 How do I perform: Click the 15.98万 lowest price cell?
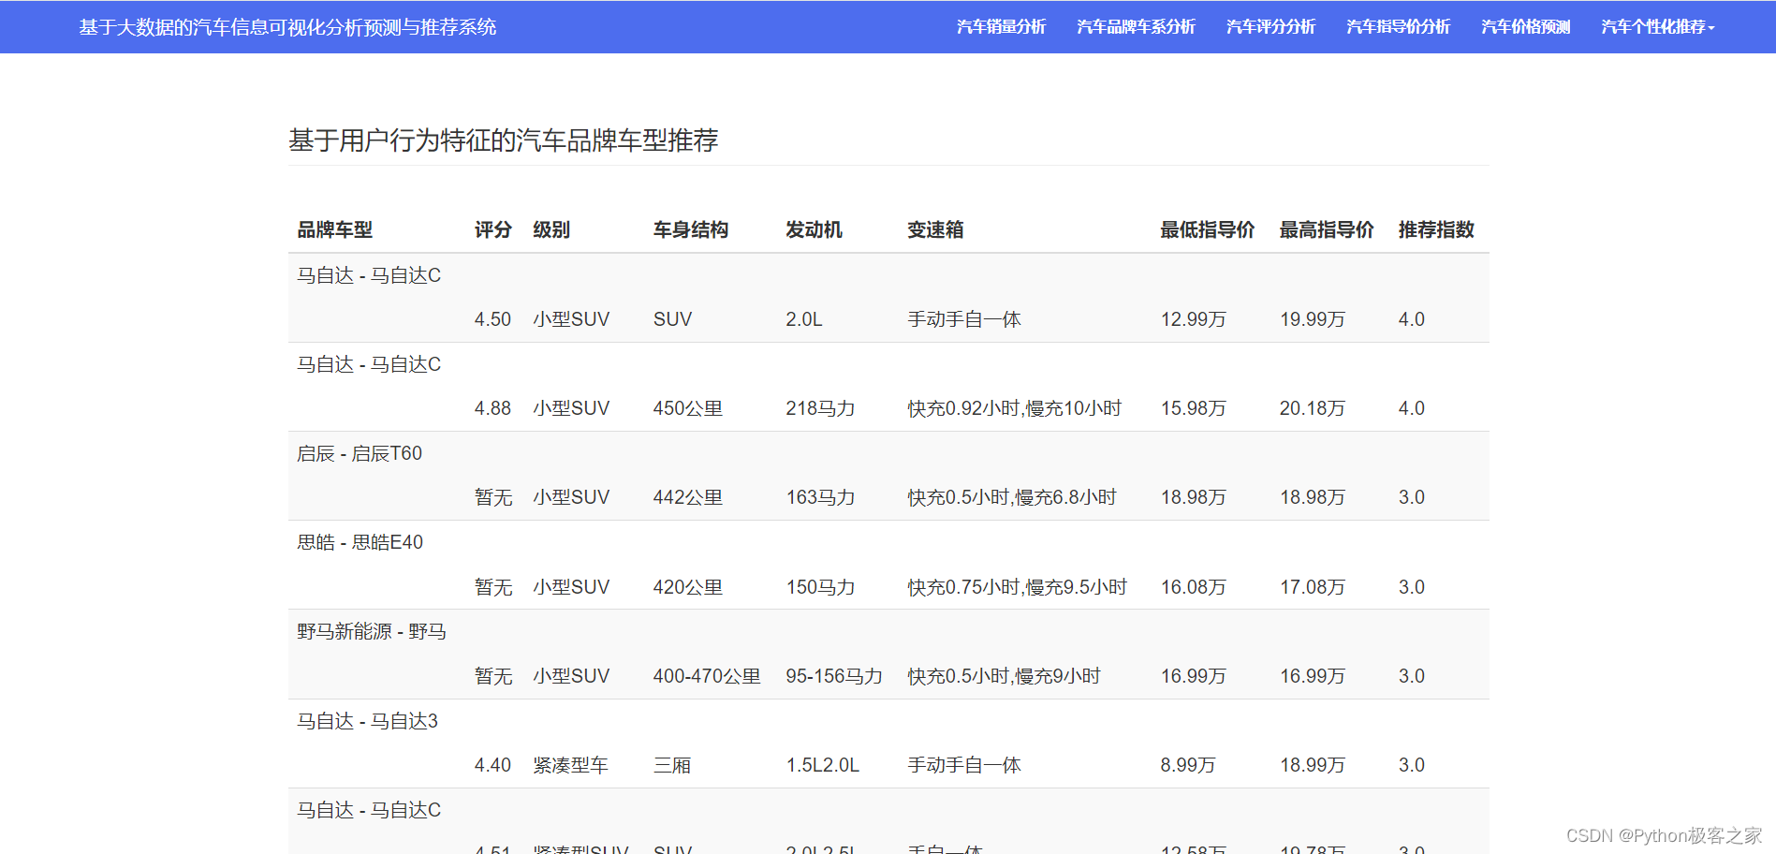(1194, 408)
